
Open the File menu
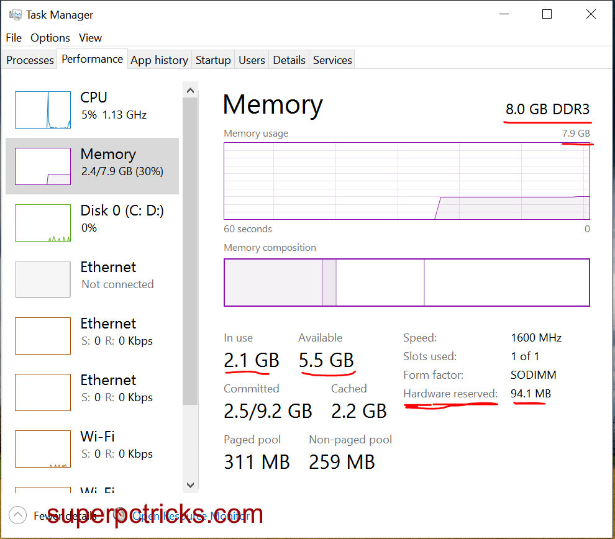click(13, 38)
